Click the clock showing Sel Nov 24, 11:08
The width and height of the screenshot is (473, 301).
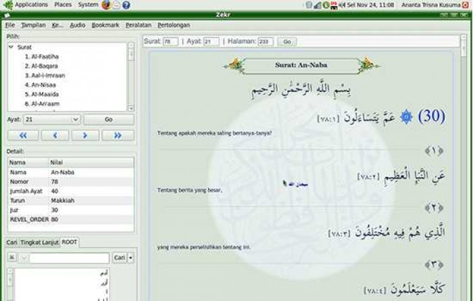(x=370, y=5)
